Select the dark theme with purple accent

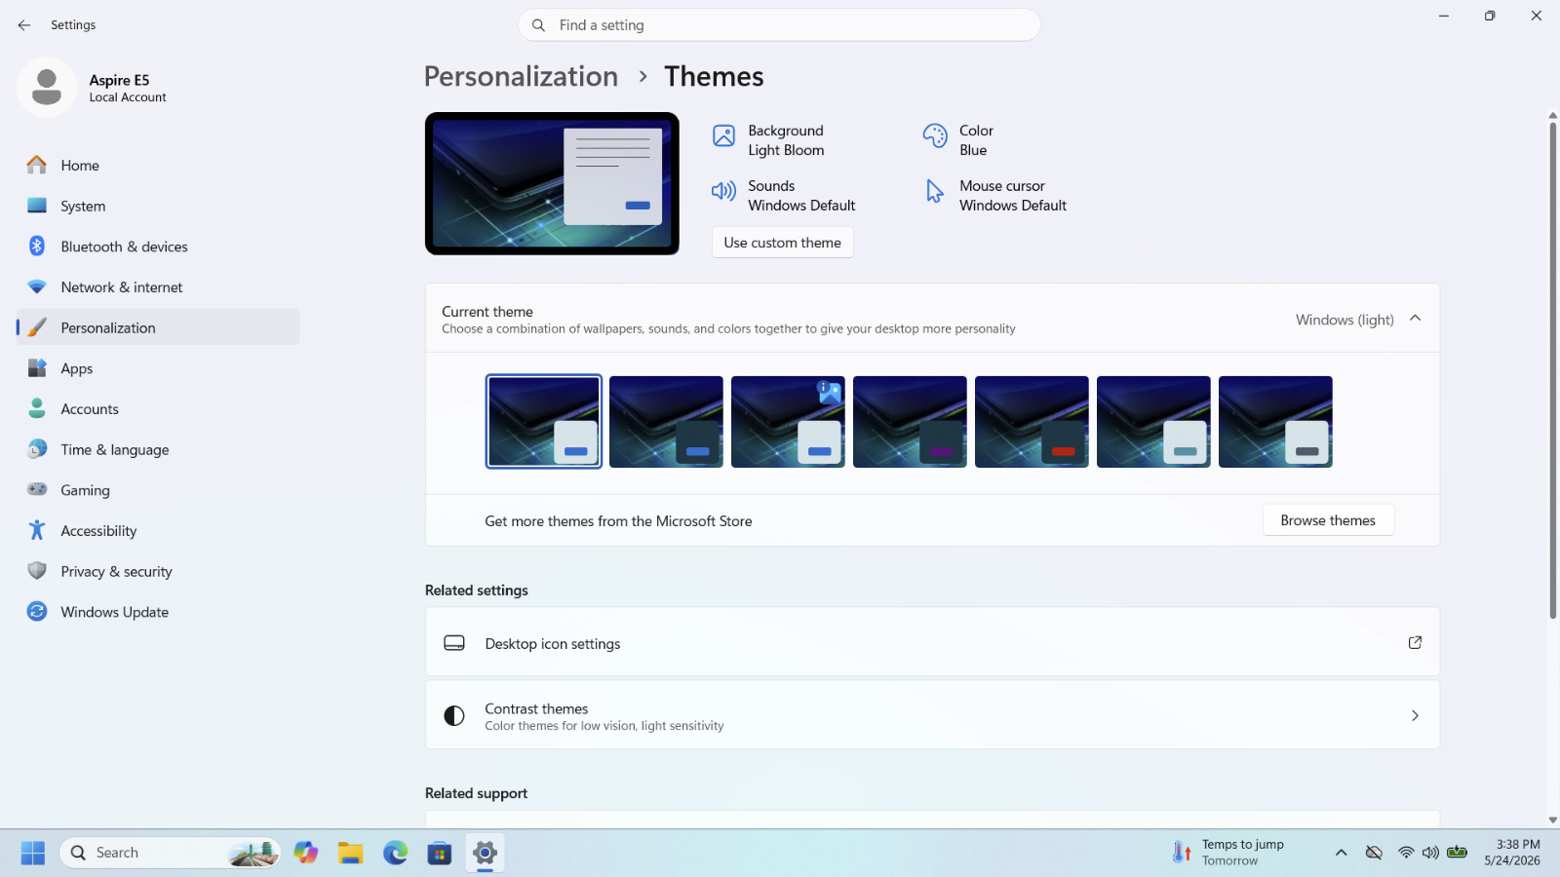(910, 422)
